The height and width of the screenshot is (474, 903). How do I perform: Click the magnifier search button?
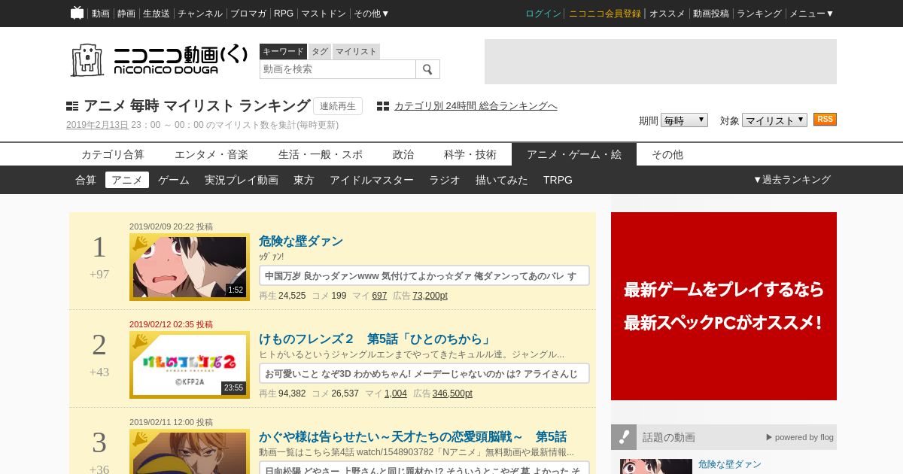427,69
